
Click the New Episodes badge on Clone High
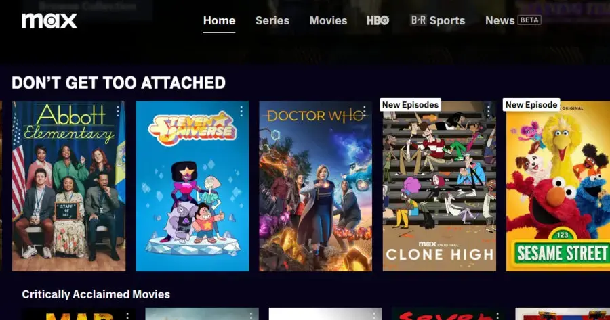pyautogui.click(x=410, y=105)
